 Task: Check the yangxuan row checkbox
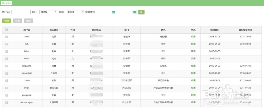7,95
